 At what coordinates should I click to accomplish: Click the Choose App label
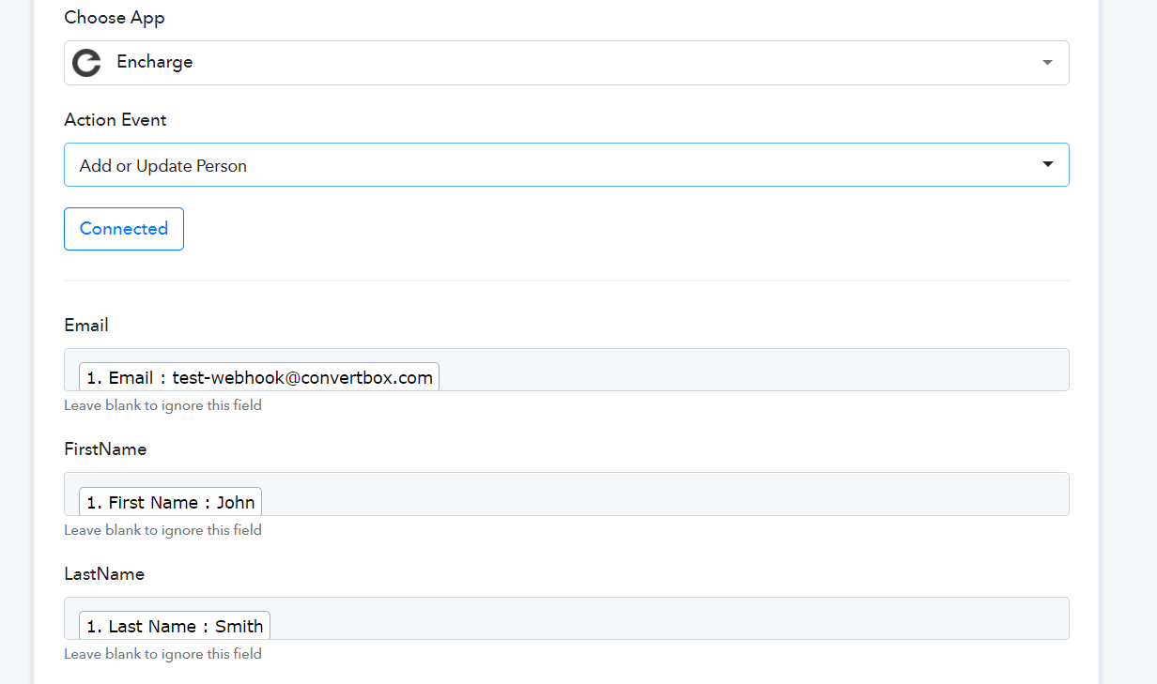(x=115, y=18)
